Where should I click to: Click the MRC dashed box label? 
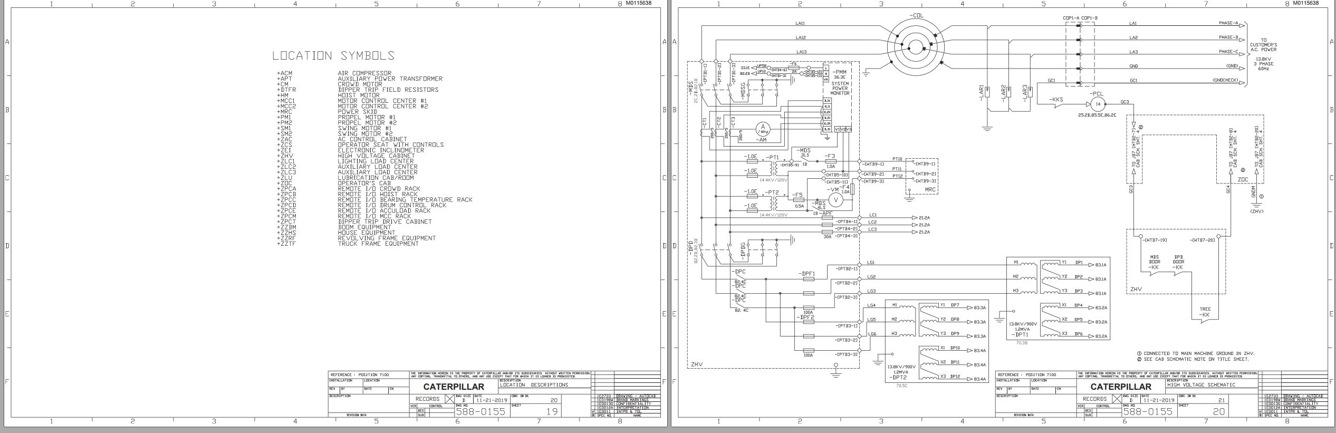click(x=930, y=189)
